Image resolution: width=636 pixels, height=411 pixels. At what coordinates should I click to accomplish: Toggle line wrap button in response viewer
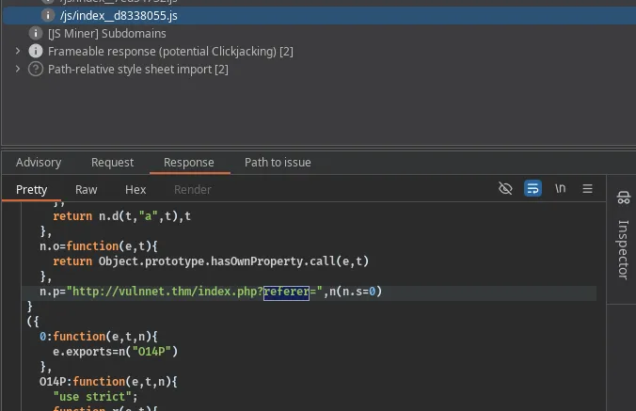coord(533,188)
